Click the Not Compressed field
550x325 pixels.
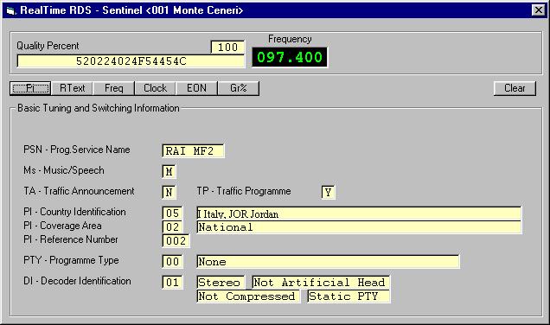click(x=248, y=296)
